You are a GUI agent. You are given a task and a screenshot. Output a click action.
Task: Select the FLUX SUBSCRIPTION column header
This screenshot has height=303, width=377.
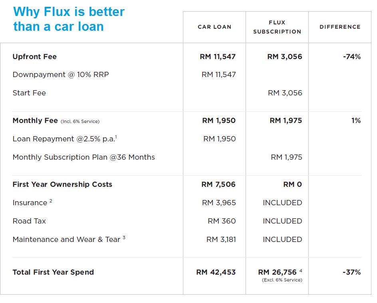tap(277, 27)
